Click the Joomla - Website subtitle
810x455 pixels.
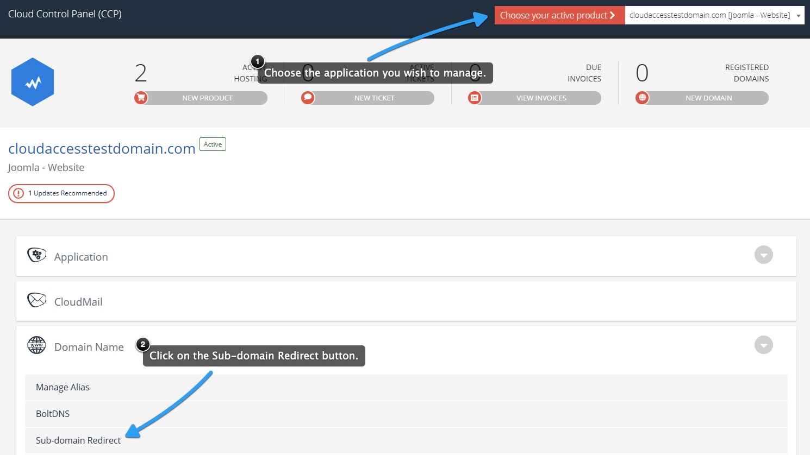coord(46,167)
